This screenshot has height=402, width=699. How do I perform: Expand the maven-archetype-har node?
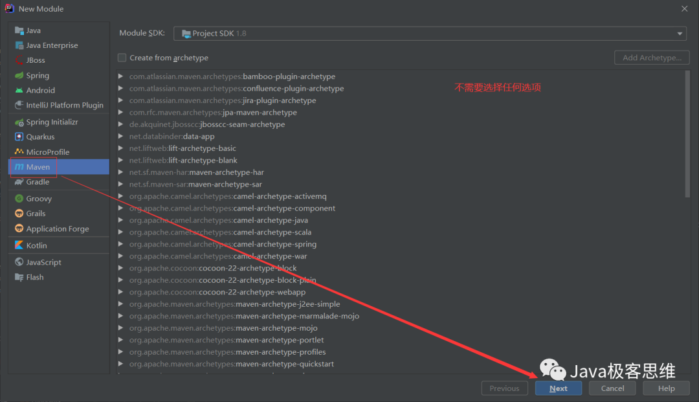[121, 172]
